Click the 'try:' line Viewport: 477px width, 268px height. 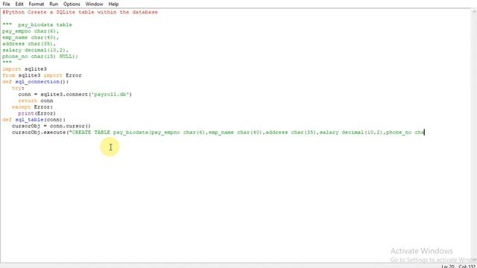tap(18, 88)
